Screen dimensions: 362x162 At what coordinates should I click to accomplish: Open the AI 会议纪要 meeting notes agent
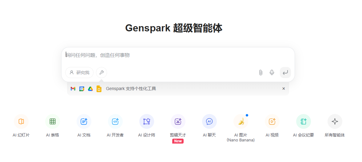coord(304,121)
